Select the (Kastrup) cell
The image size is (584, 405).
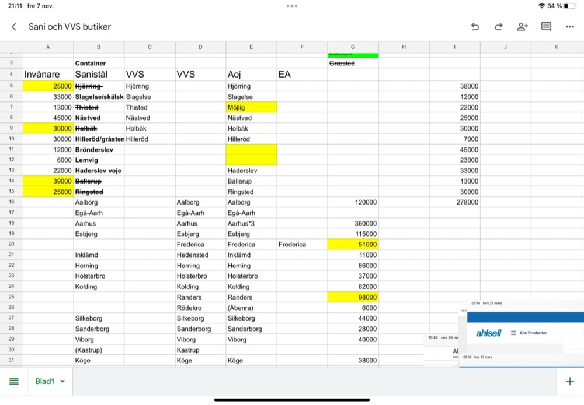(99, 350)
